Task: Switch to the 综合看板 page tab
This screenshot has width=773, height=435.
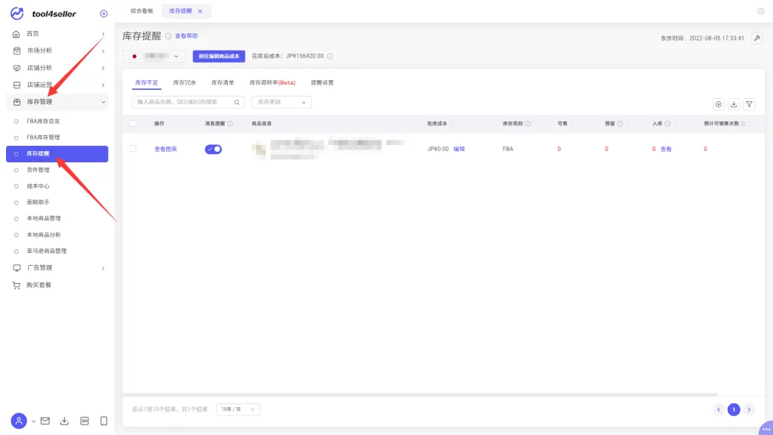Action: coord(142,11)
